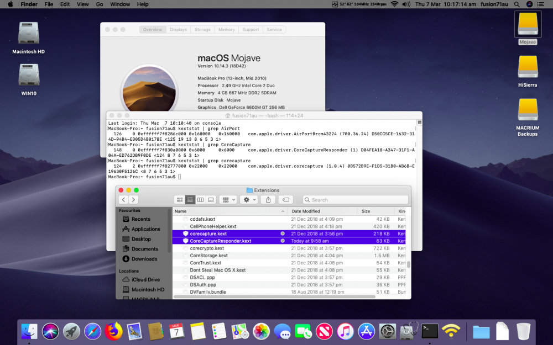Open News app icon in Dock
The width and height of the screenshot is (553, 345).
coord(324,331)
